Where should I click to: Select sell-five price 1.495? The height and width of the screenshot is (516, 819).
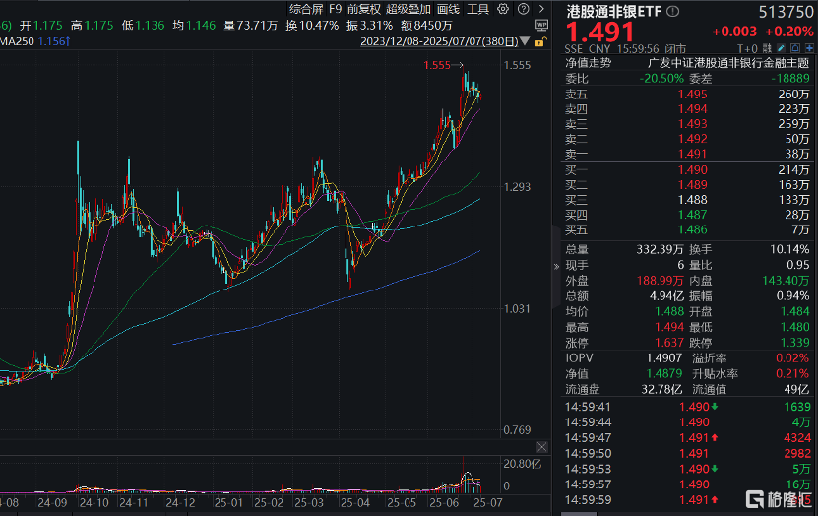692,94
